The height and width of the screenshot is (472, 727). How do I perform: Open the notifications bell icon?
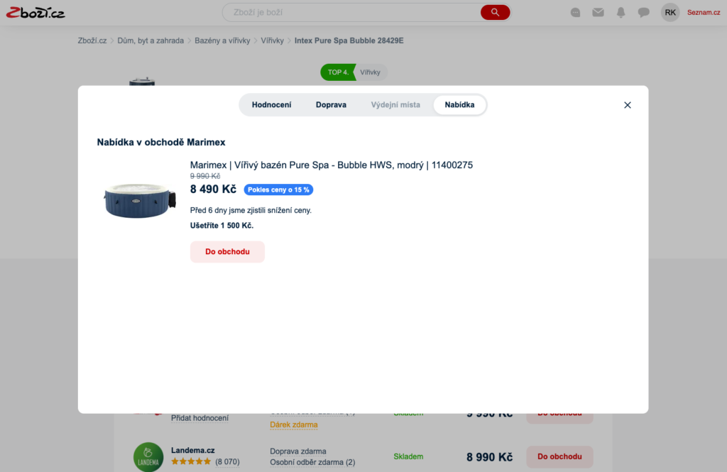(621, 13)
